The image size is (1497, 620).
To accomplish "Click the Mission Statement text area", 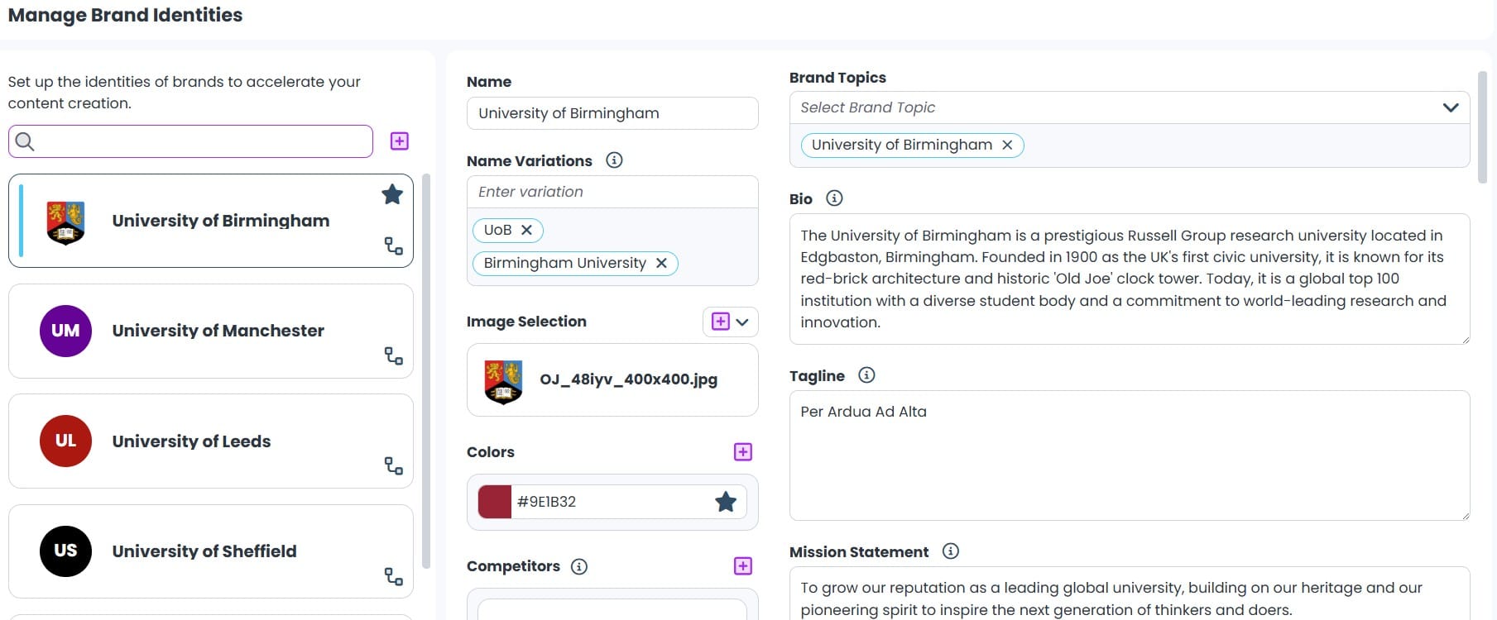I will pyautogui.click(x=1130, y=594).
